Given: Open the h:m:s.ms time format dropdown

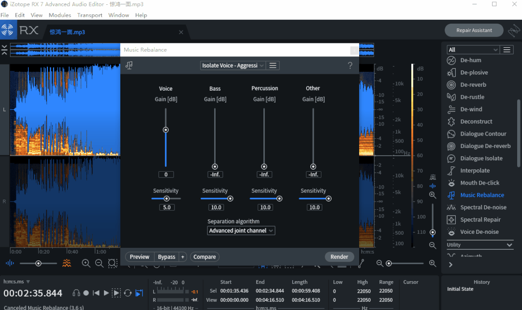Looking at the screenshot, I should pos(16,282).
